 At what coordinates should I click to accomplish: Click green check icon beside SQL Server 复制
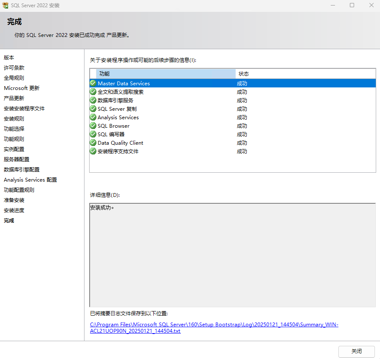[x=93, y=109]
